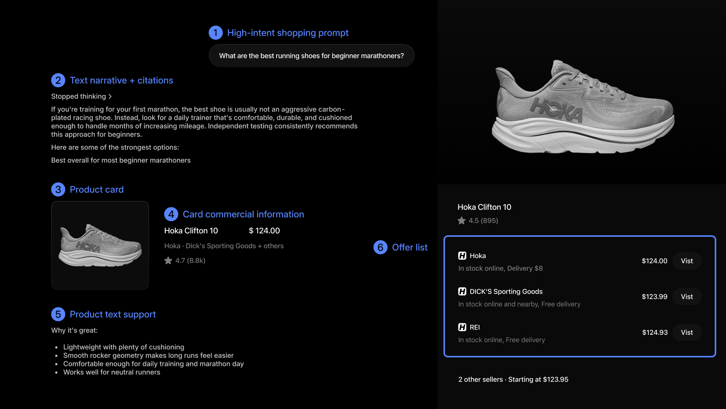
Task: Click the '4.5 (895)' rating text
Action: click(483, 220)
